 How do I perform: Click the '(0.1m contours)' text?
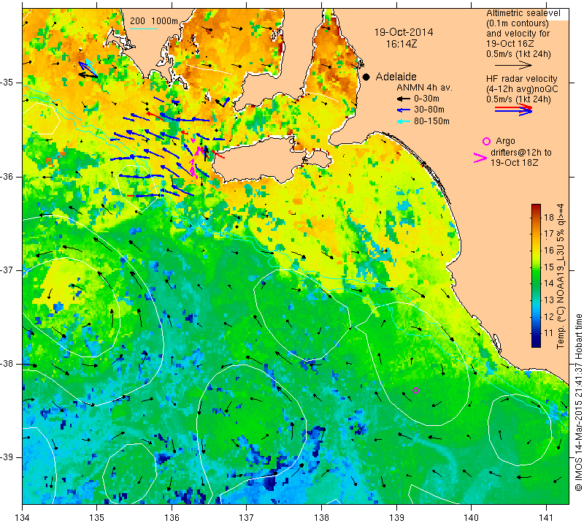[518, 23]
